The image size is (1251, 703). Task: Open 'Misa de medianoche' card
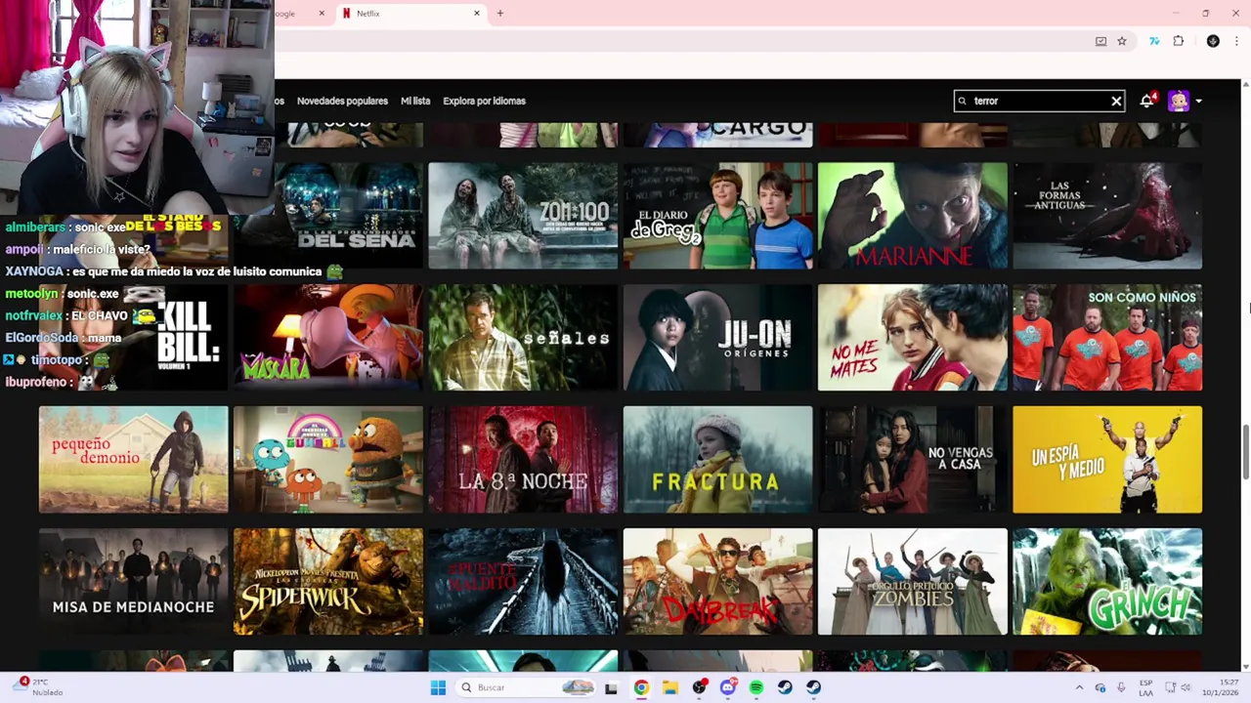[x=133, y=582]
